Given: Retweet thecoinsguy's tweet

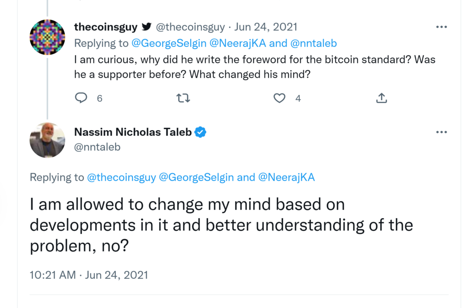Looking at the screenshot, I should tap(183, 98).
